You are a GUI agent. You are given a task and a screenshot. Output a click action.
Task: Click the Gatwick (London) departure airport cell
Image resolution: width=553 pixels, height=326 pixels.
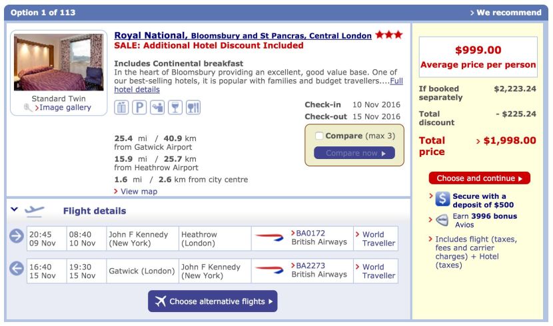click(143, 271)
